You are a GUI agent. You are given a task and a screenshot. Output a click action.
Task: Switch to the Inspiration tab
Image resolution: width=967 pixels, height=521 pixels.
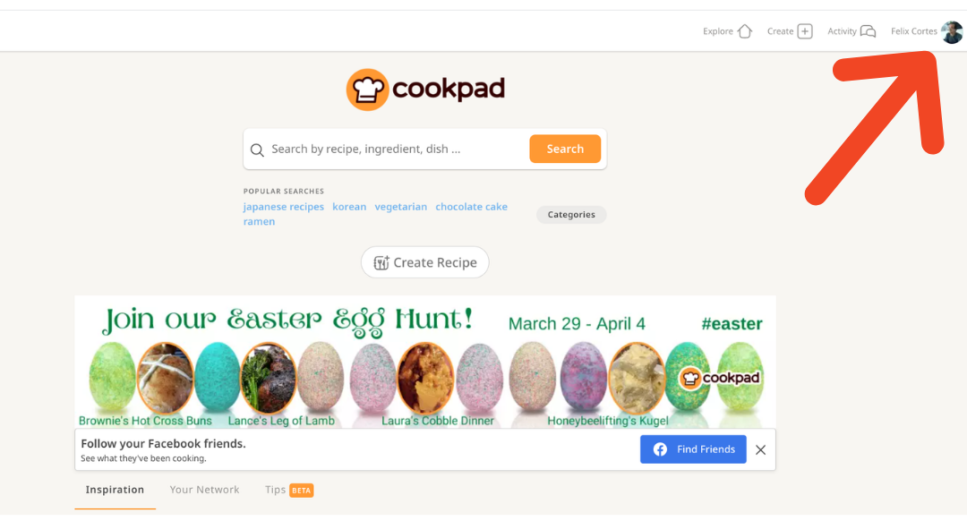[x=115, y=490]
